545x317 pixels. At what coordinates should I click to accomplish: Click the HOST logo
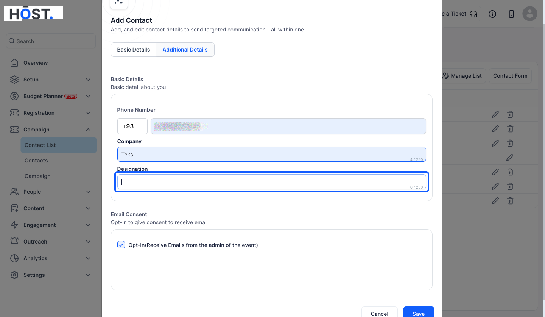tap(34, 14)
